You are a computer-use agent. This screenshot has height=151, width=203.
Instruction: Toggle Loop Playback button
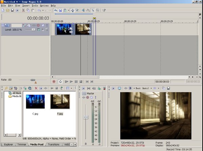(60, 81)
